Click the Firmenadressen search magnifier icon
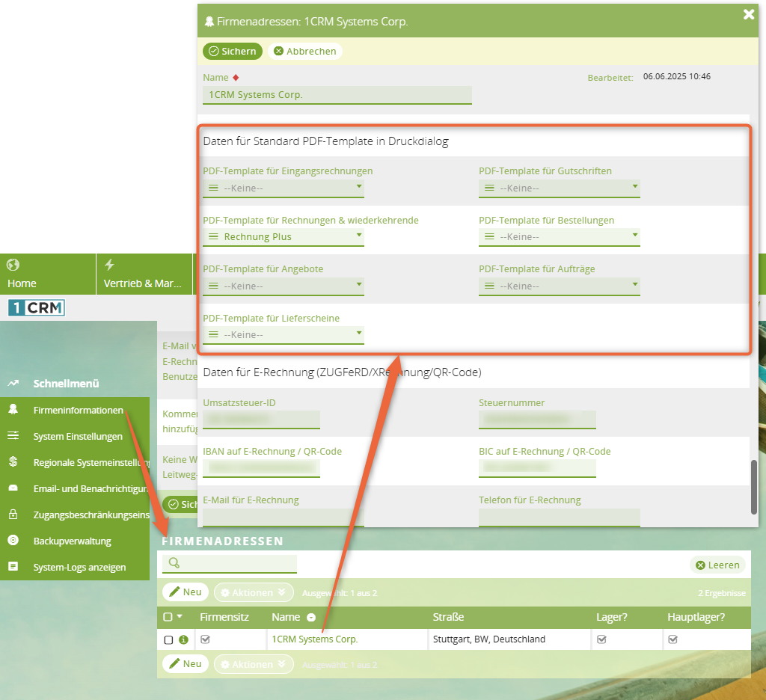The width and height of the screenshot is (766, 700). (174, 562)
